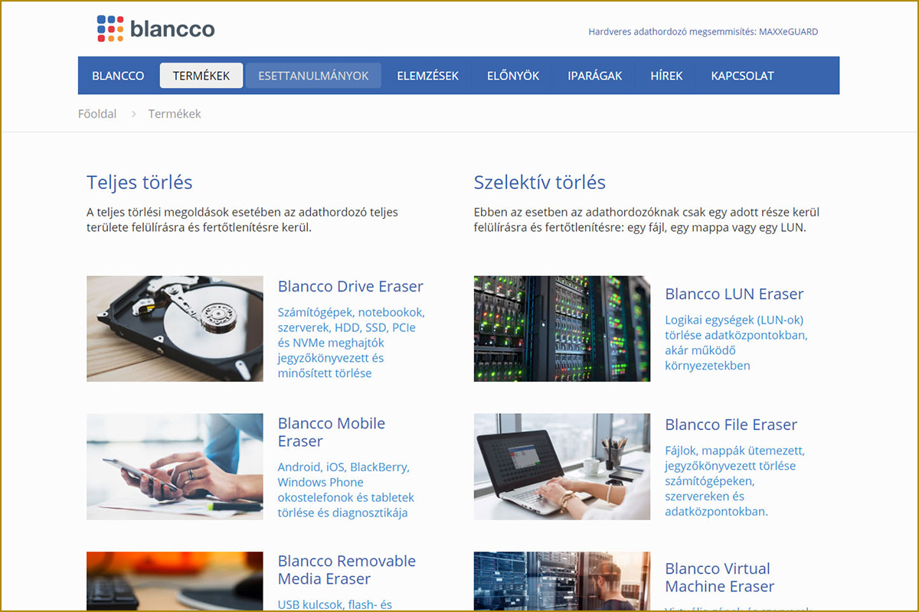Open the IPARÁGAK menu item

click(595, 76)
